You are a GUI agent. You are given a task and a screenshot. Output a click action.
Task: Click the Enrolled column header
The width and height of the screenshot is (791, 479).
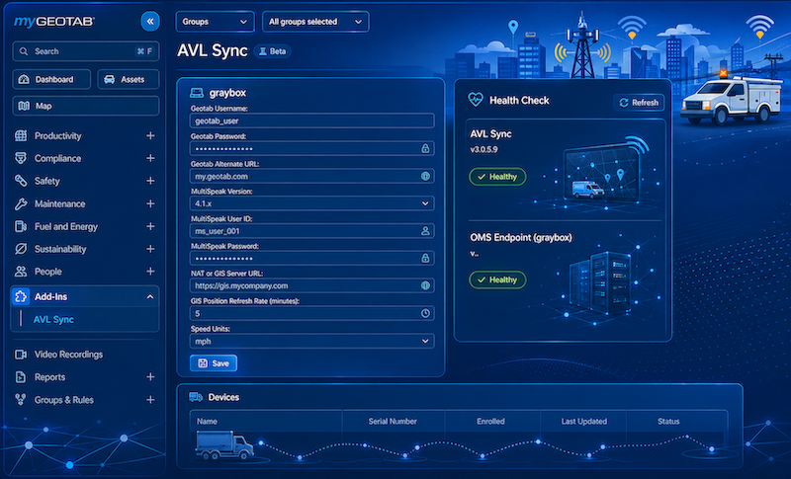pos(490,421)
